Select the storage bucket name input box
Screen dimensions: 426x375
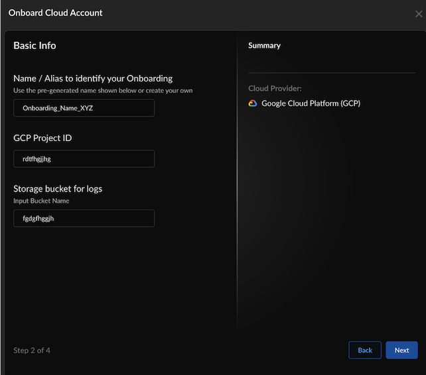coord(84,219)
